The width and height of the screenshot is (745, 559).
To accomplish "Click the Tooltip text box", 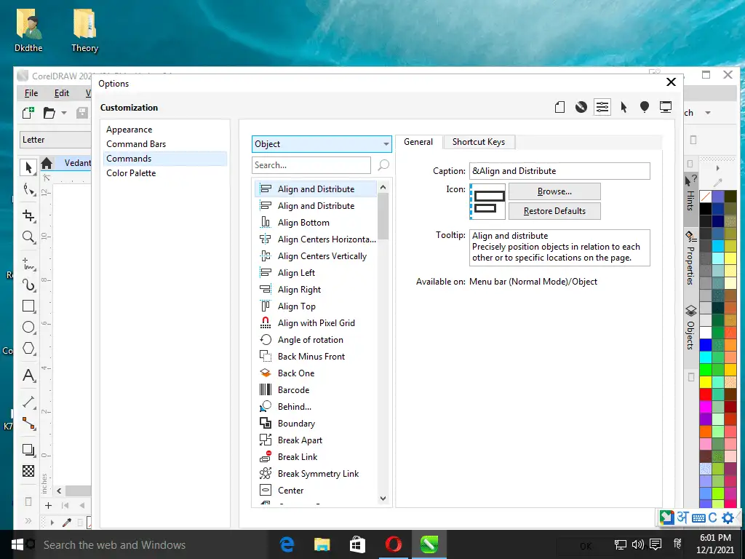I will point(559,247).
